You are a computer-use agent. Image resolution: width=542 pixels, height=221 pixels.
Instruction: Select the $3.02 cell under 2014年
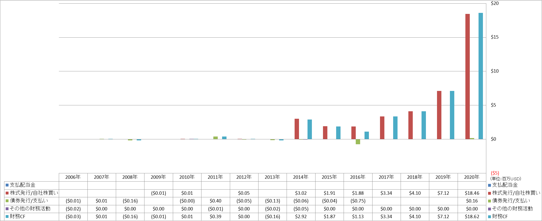coord(301,193)
